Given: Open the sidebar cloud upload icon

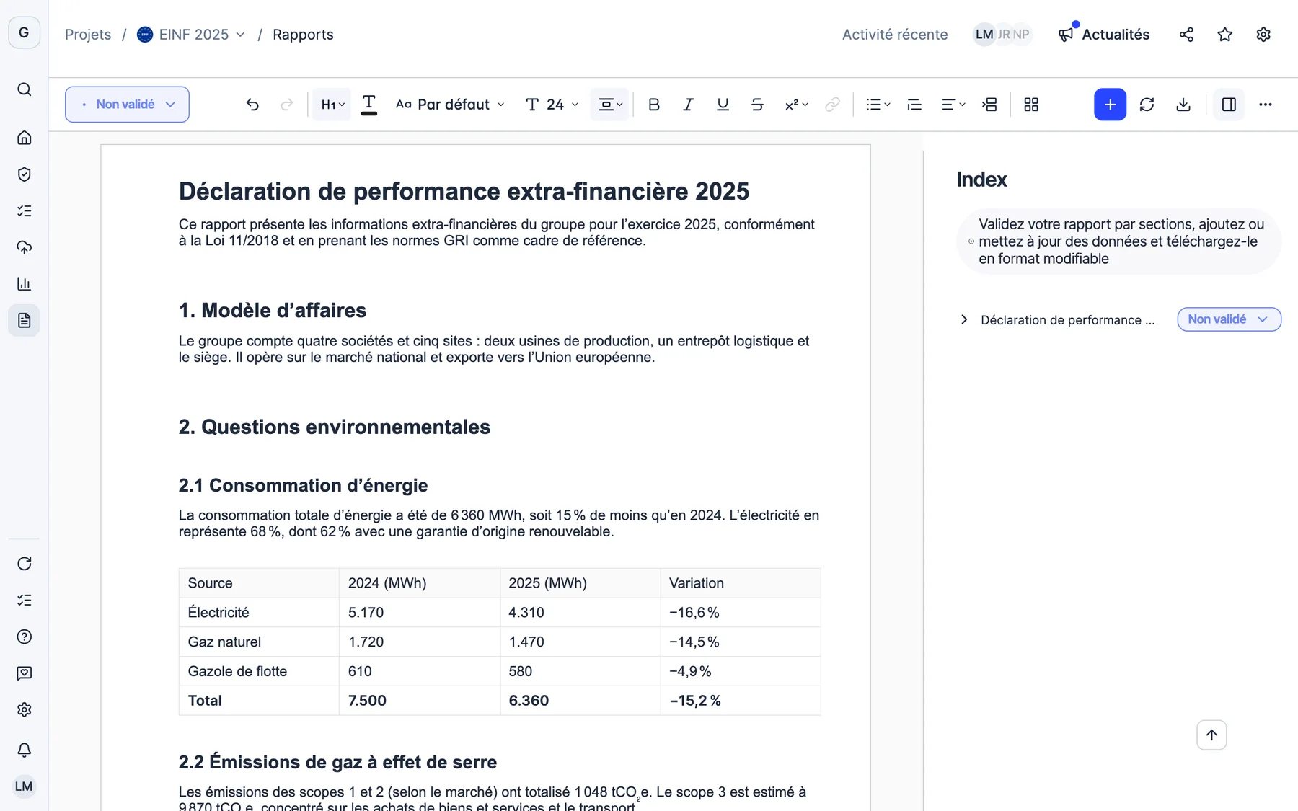Looking at the screenshot, I should tap(24, 247).
